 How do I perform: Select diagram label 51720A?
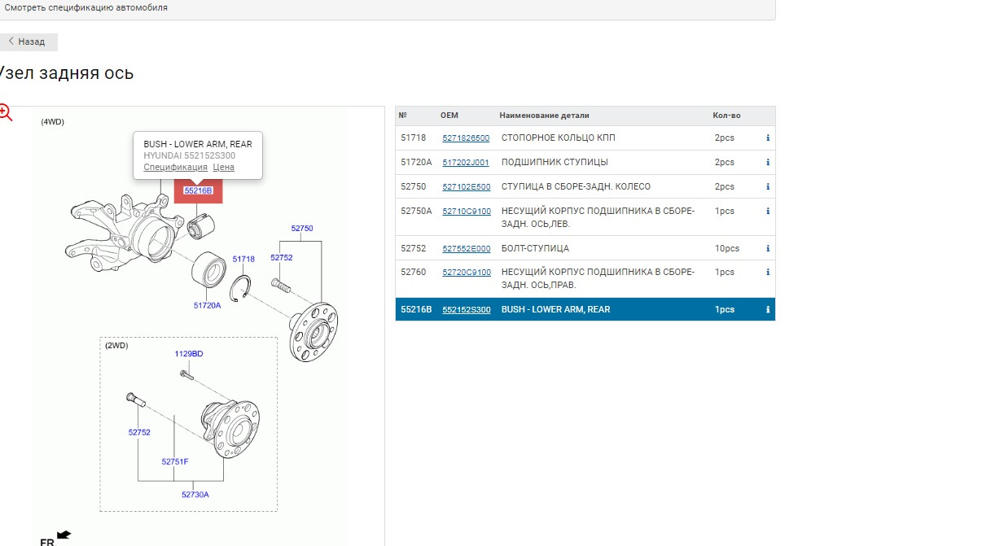pos(207,306)
